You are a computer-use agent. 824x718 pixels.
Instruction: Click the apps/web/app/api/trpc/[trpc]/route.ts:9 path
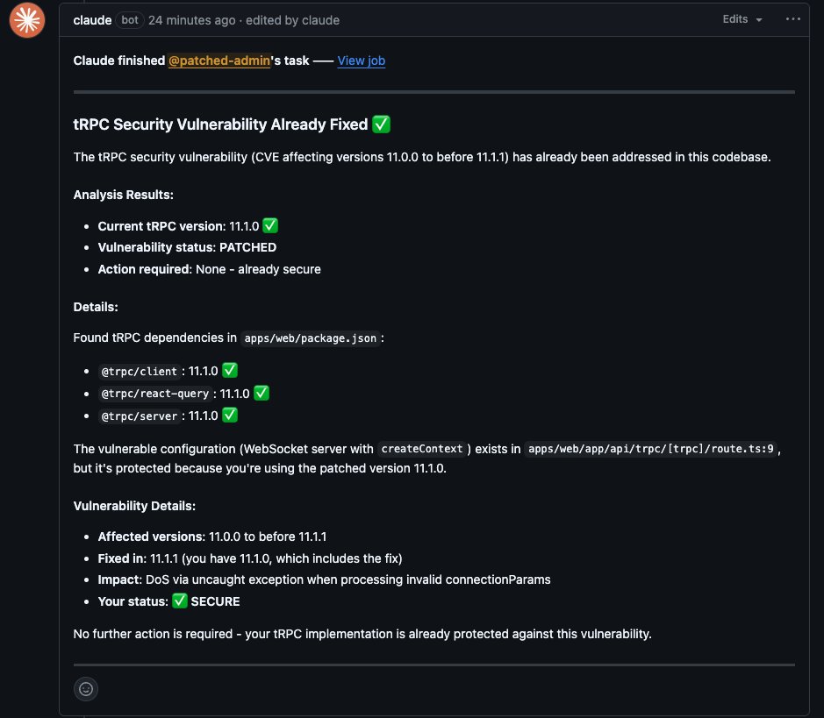650,449
